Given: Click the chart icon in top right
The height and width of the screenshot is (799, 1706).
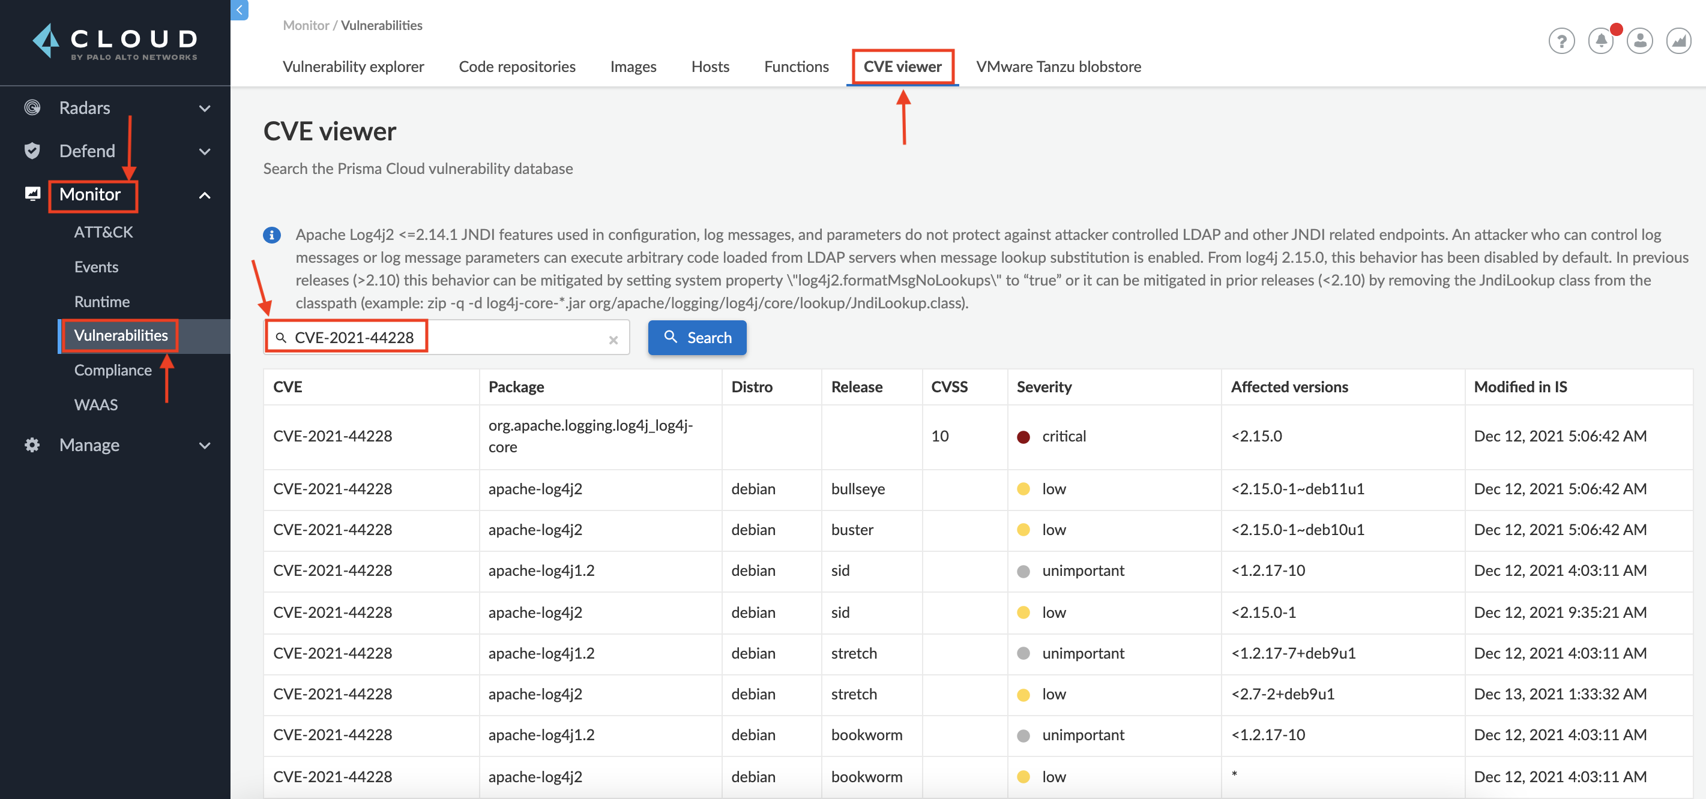Looking at the screenshot, I should (x=1678, y=41).
